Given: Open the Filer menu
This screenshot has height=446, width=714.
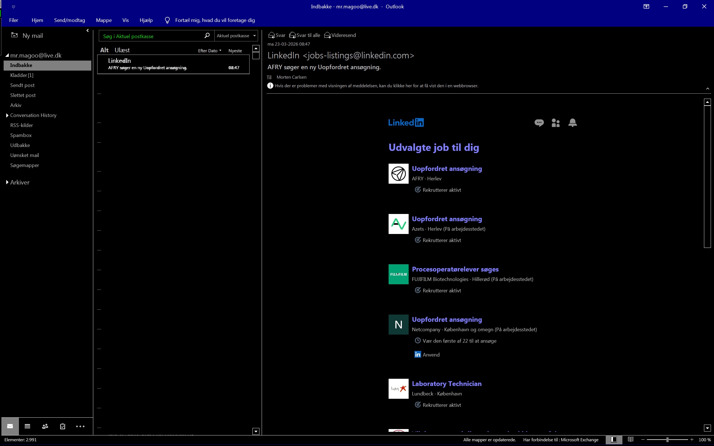Looking at the screenshot, I should point(14,20).
